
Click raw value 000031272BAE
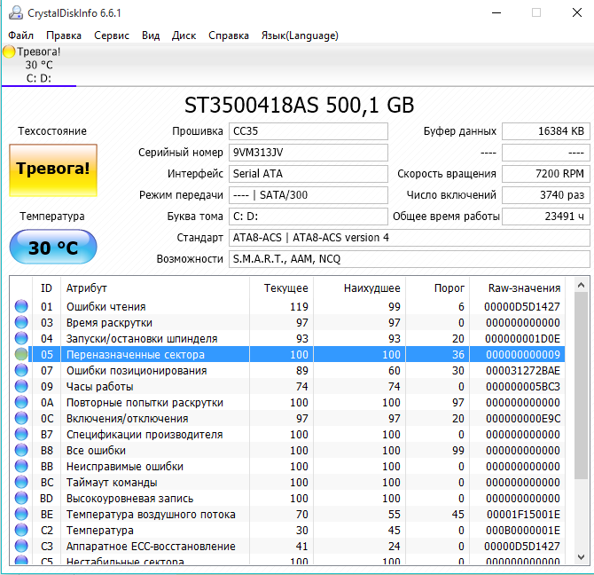pyautogui.click(x=523, y=370)
